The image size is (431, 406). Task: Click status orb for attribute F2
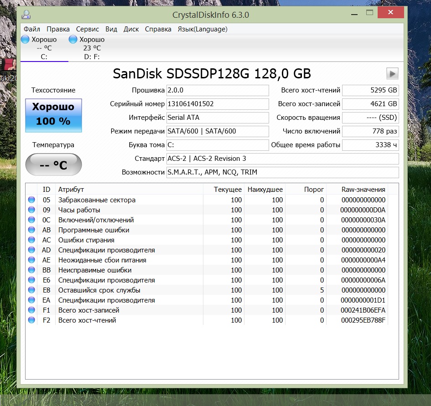[x=31, y=320]
